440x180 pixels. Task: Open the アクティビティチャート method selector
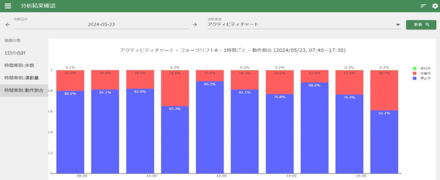click(301, 25)
